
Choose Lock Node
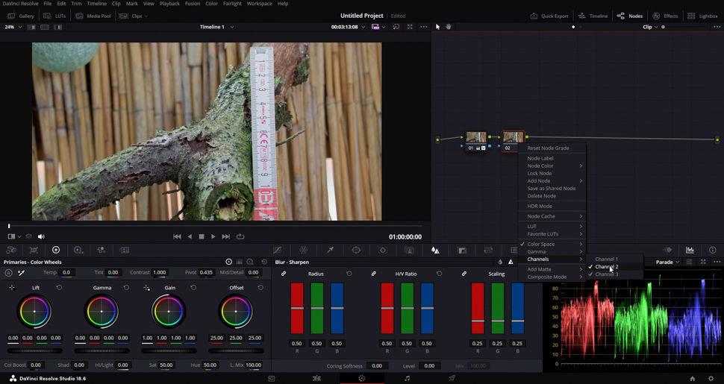tap(540, 174)
